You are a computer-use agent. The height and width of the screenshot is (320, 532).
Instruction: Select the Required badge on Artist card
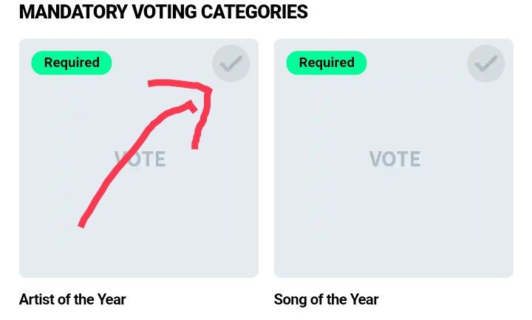tap(72, 63)
